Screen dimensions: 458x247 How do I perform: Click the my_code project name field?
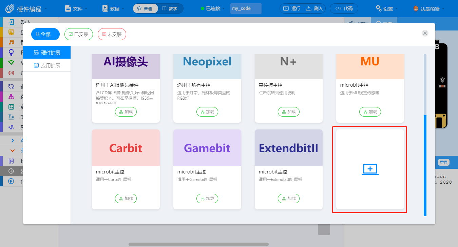246,8
